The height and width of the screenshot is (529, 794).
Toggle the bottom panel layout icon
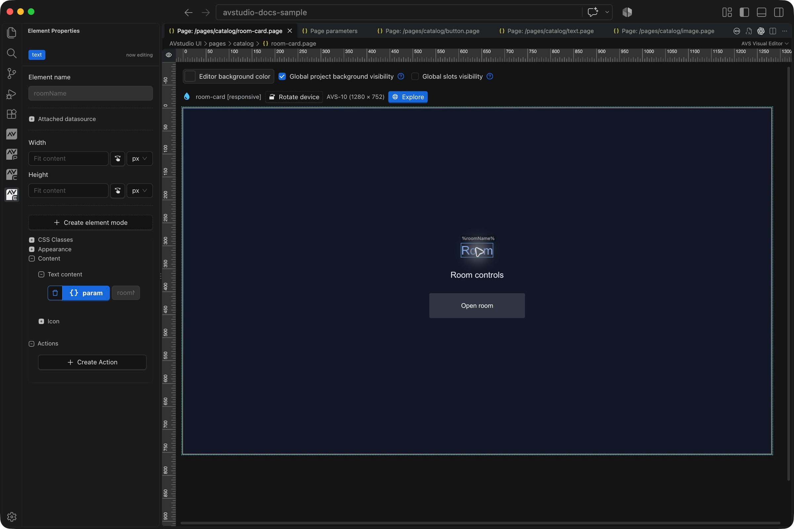[x=761, y=13]
